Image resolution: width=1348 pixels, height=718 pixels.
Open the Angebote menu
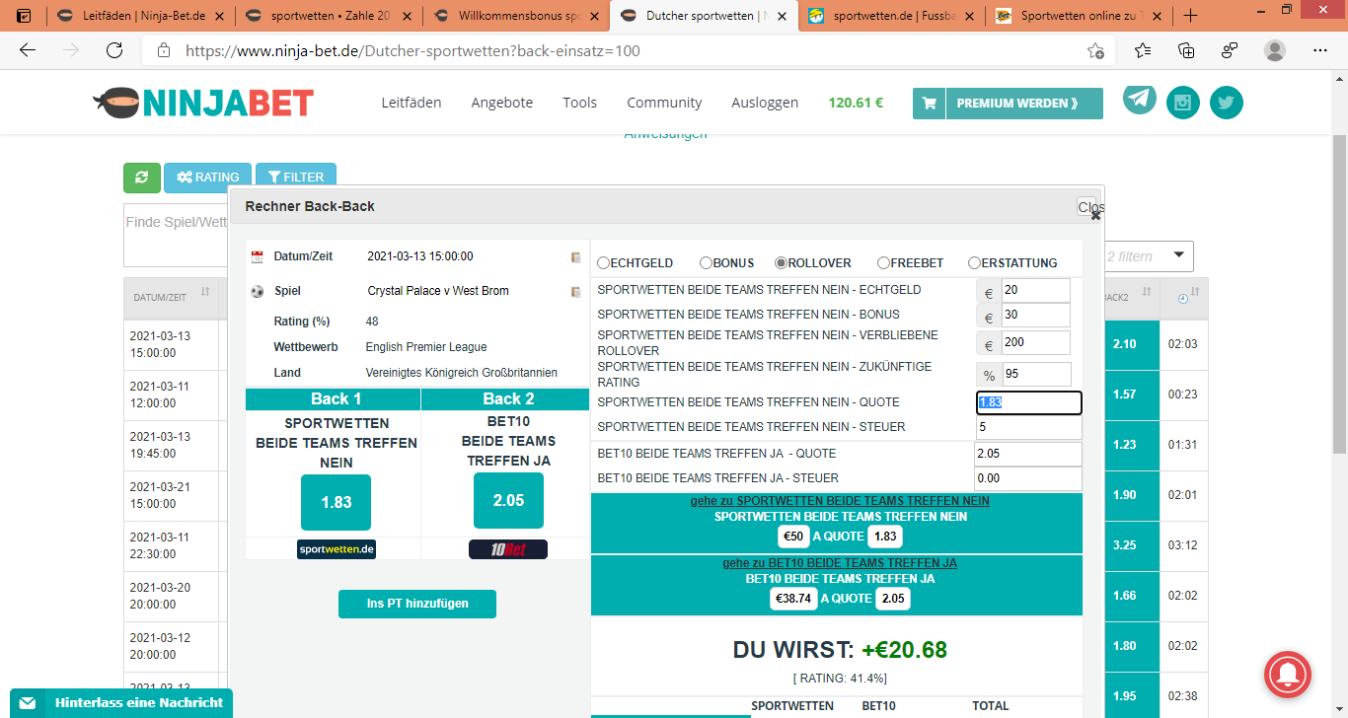point(502,103)
